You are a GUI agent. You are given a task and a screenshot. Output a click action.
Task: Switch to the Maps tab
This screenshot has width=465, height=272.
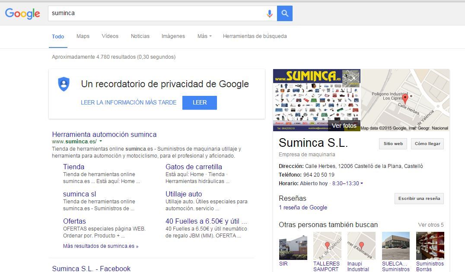(x=83, y=36)
